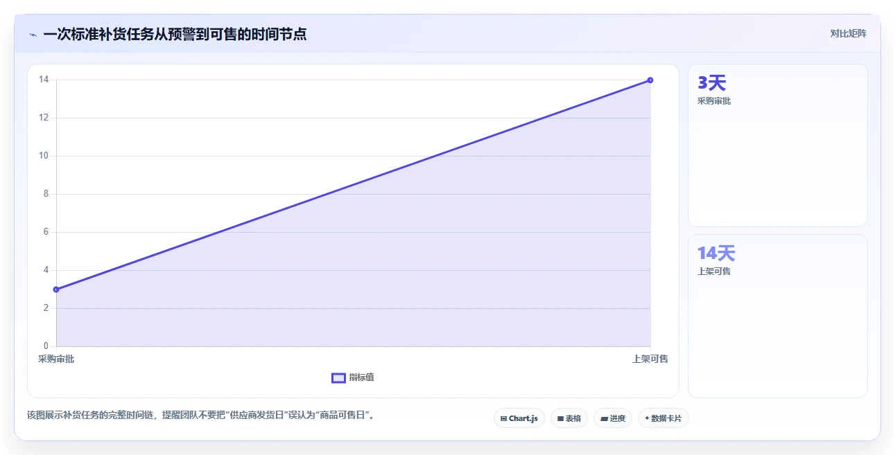This screenshot has width=895, height=455.
Task: Click the 上架可售 data point on the line
Action: click(x=650, y=80)
